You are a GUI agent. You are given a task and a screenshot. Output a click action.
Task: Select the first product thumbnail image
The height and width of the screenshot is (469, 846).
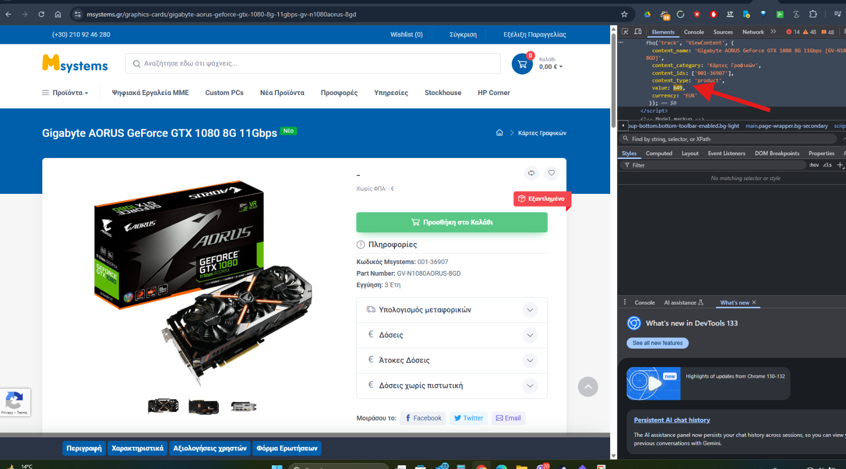[163, 406]
